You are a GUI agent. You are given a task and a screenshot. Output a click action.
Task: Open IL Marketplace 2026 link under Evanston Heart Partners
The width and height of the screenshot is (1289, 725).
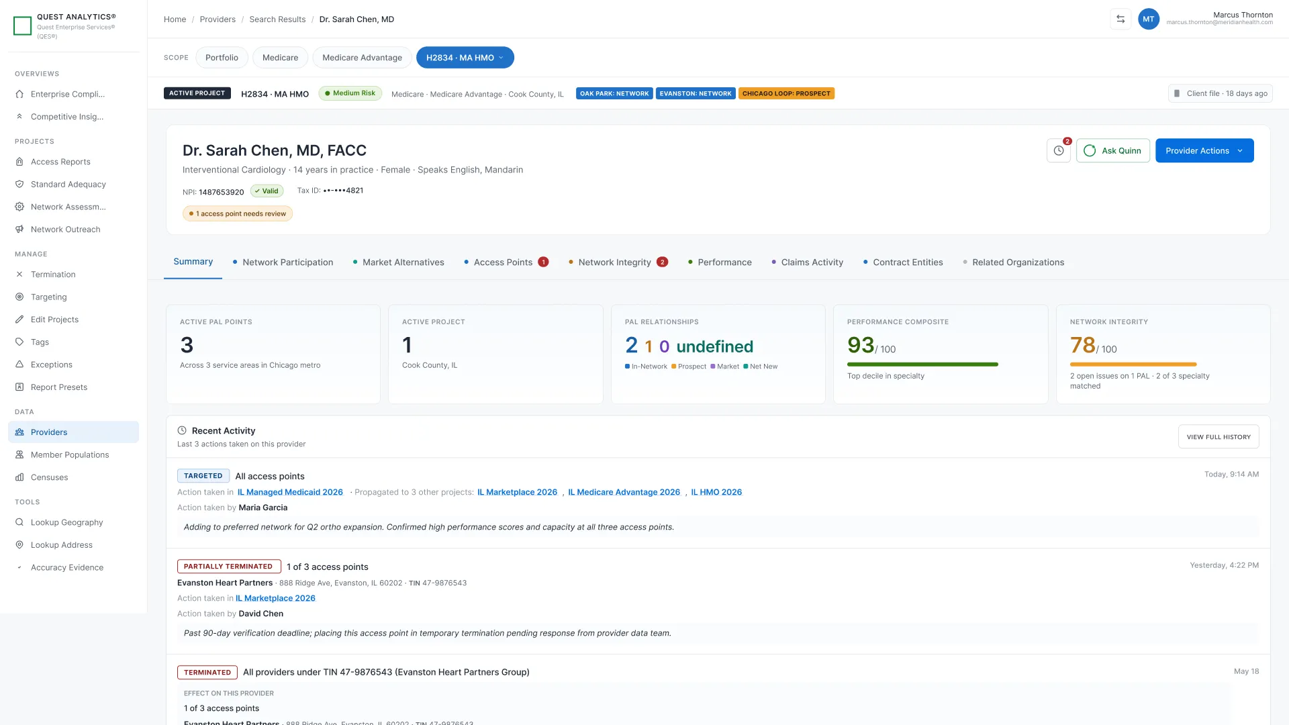click(275, 599)
